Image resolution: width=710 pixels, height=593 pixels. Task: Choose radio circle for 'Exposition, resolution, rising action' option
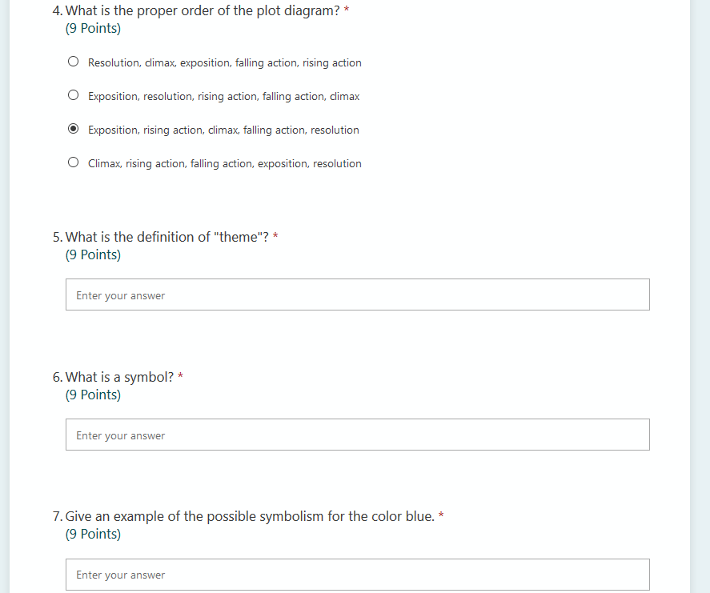coord(73,95)
